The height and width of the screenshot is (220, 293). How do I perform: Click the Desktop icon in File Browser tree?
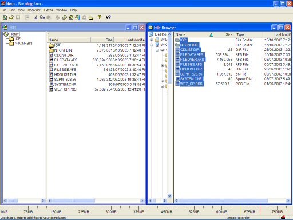[151, 34]
